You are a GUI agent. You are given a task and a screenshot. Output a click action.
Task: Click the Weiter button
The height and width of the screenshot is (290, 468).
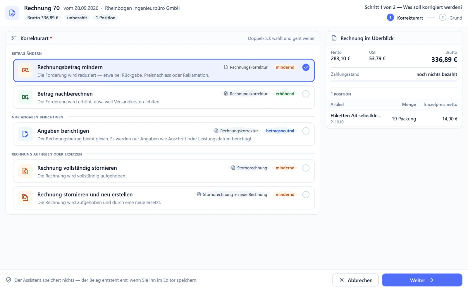pos(422,280)
